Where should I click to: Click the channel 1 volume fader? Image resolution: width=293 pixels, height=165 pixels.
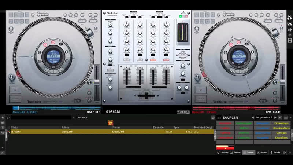pyautogui.click(x=127, y=69)
